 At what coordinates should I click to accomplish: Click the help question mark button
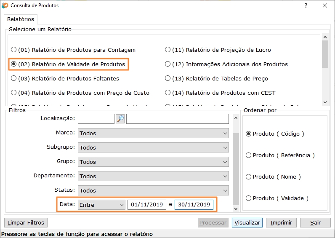pos(306,5)
